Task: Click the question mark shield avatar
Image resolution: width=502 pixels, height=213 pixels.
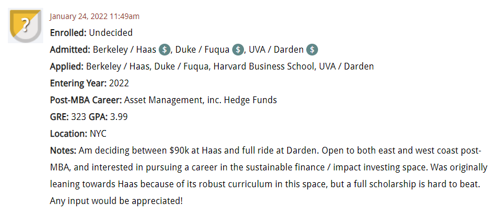Action: pyautogui.click(x=25, y=25)
